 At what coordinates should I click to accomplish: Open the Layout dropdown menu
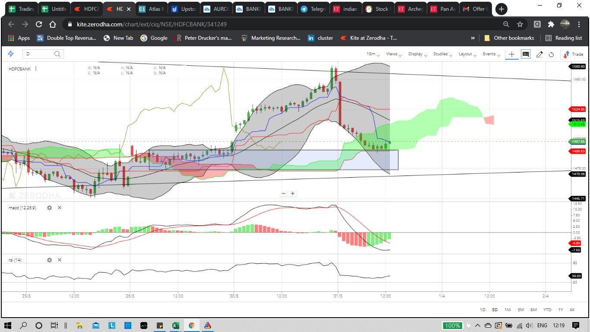(x=467, y=54)
